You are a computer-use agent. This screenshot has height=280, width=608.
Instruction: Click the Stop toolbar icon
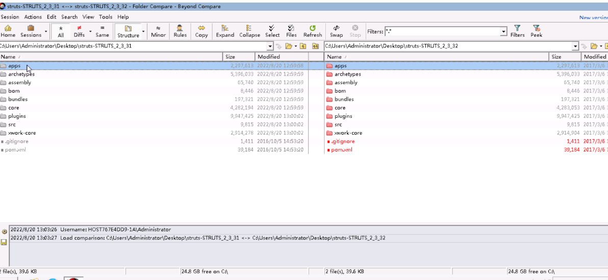coord(355,31)
